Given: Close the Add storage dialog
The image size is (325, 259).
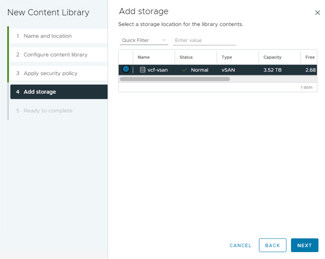Looking at the screenshot, I should pos(317,13).
